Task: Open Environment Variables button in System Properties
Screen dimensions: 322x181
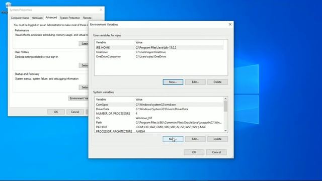Action: tap(78, 98)
